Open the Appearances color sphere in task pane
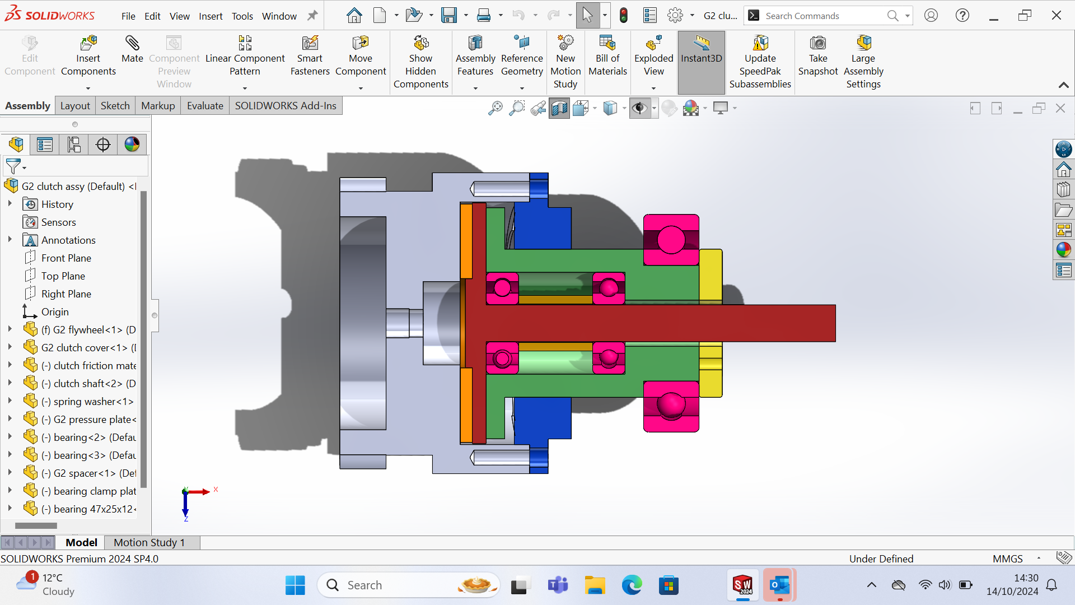The image size is (1075, 605). tap(1063, 250)
